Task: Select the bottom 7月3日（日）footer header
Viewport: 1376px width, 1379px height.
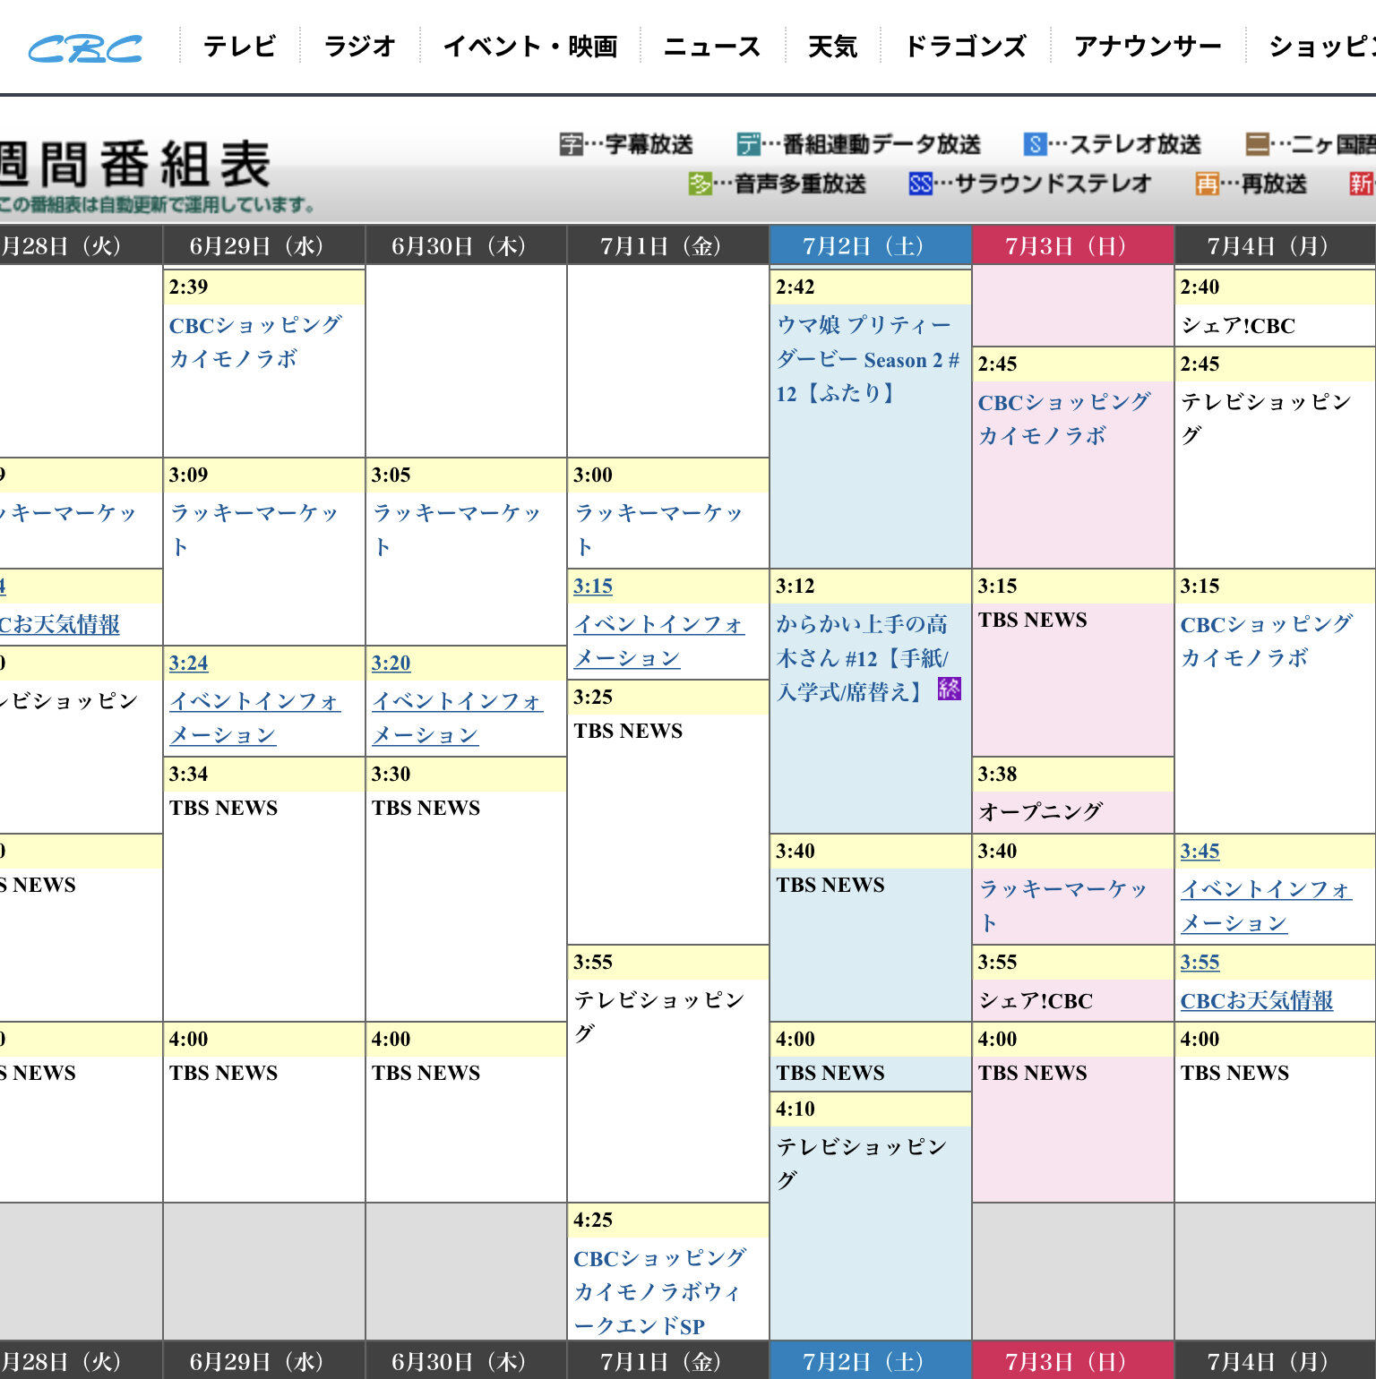Action: pos(1073,1360)
